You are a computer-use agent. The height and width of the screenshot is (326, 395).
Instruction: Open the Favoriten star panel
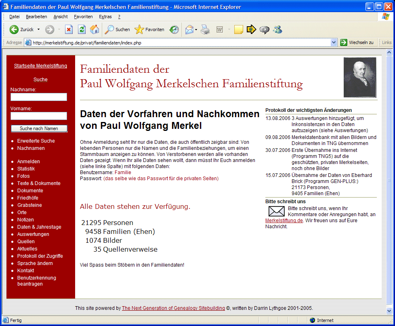(149, 29)
